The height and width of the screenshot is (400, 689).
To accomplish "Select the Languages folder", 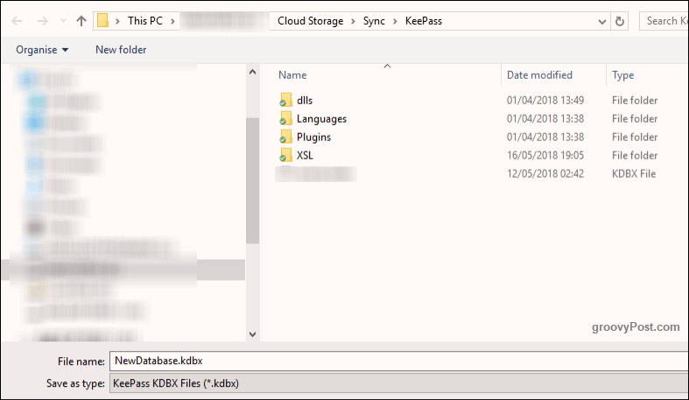I will click(x=321, y=118).
